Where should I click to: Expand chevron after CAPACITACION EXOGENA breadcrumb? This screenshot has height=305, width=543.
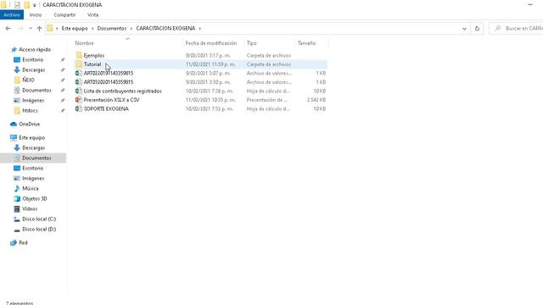tap(200, 28)
